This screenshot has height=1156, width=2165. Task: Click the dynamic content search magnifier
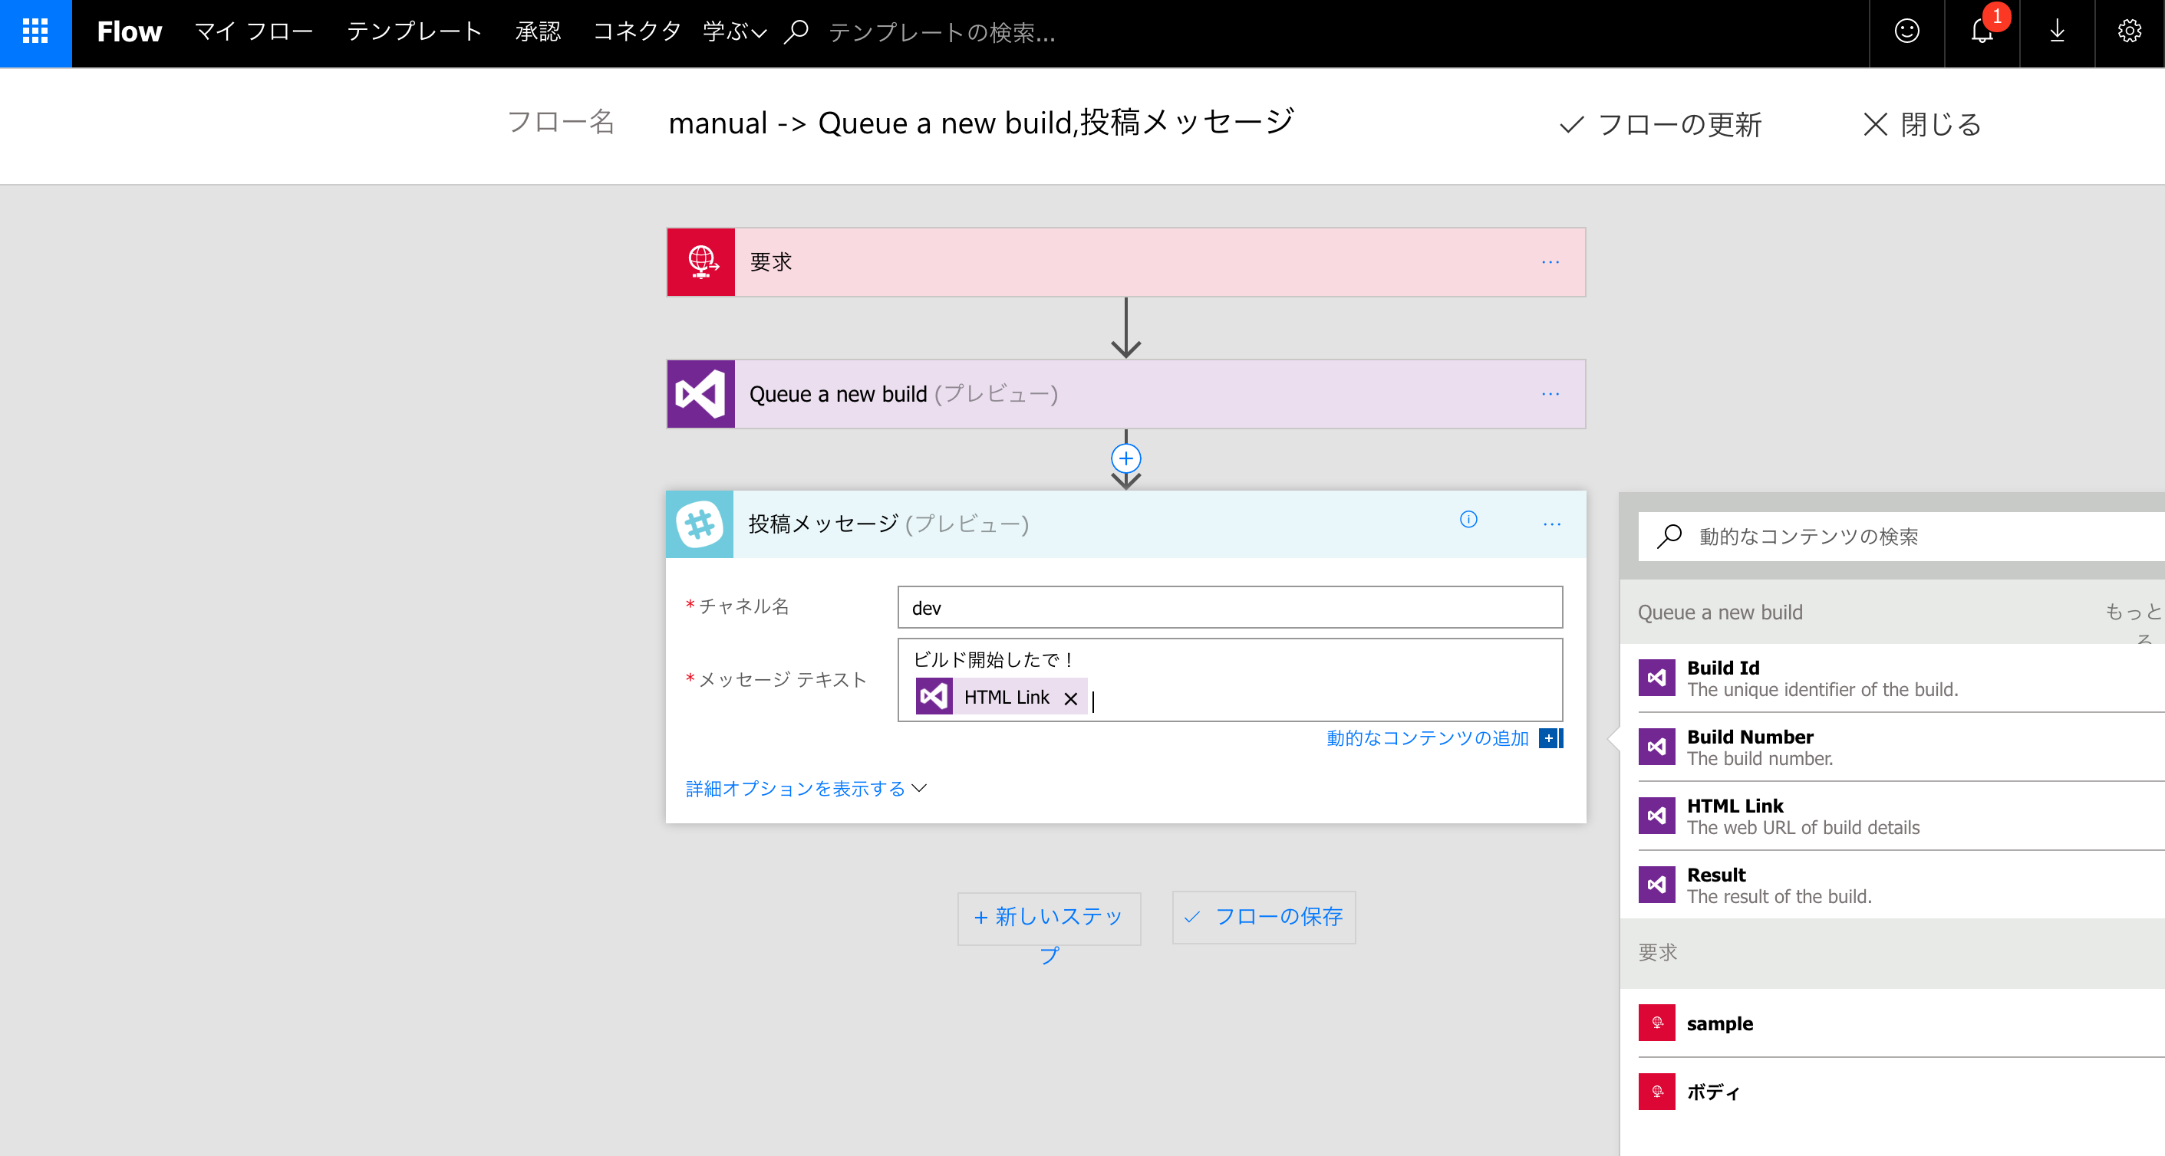tap(1669, 537)
